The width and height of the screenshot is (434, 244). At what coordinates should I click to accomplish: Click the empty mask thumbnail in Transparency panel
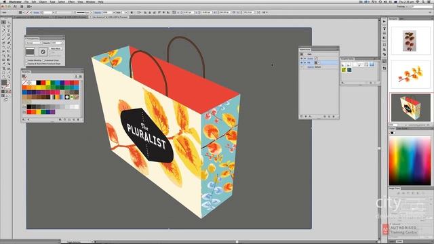point(43,52)
